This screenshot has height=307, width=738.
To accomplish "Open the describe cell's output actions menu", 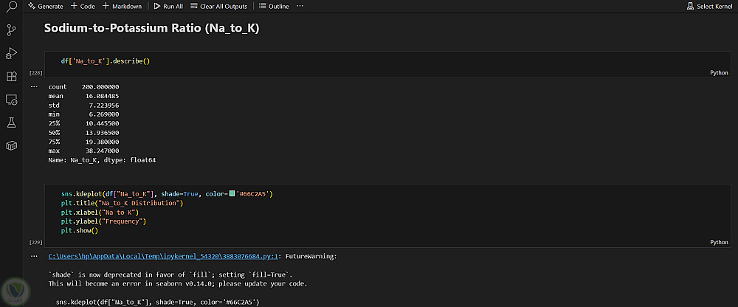I will [x=34, y=87].
